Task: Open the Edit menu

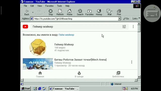Action: click(x=32, y=6)
